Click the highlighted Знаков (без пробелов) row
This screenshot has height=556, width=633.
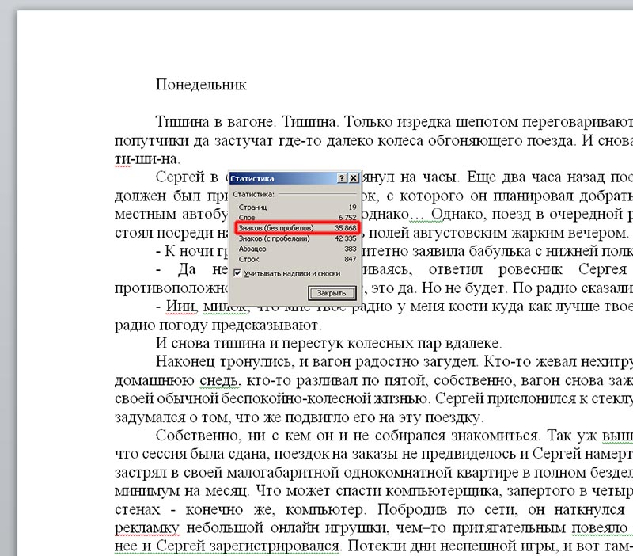tap(298, 228)
